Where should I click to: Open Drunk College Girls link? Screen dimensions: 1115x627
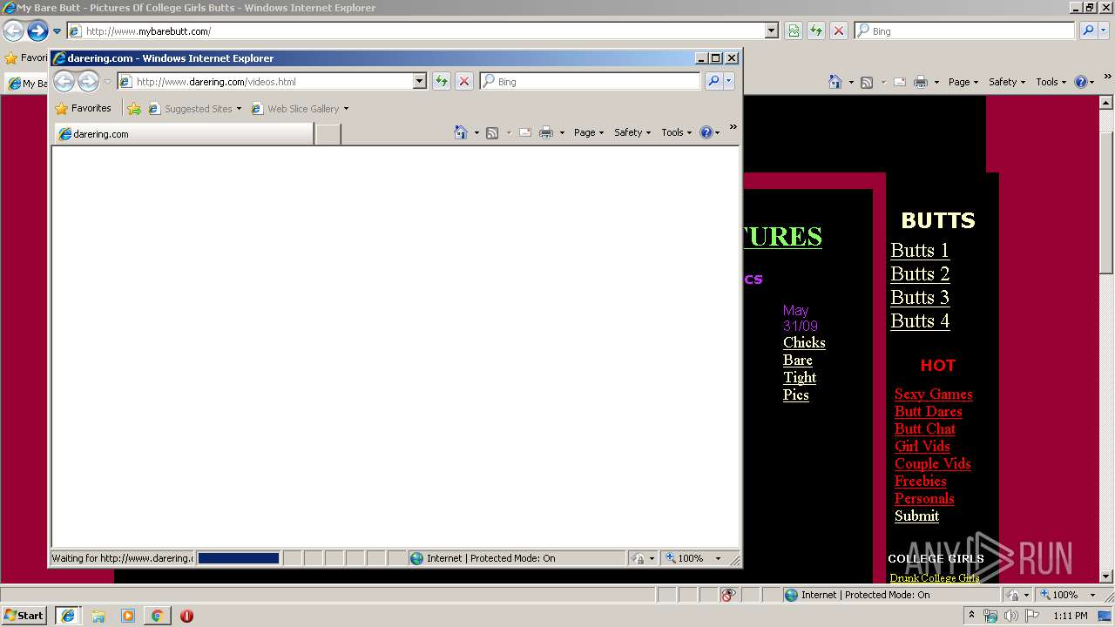935,578
